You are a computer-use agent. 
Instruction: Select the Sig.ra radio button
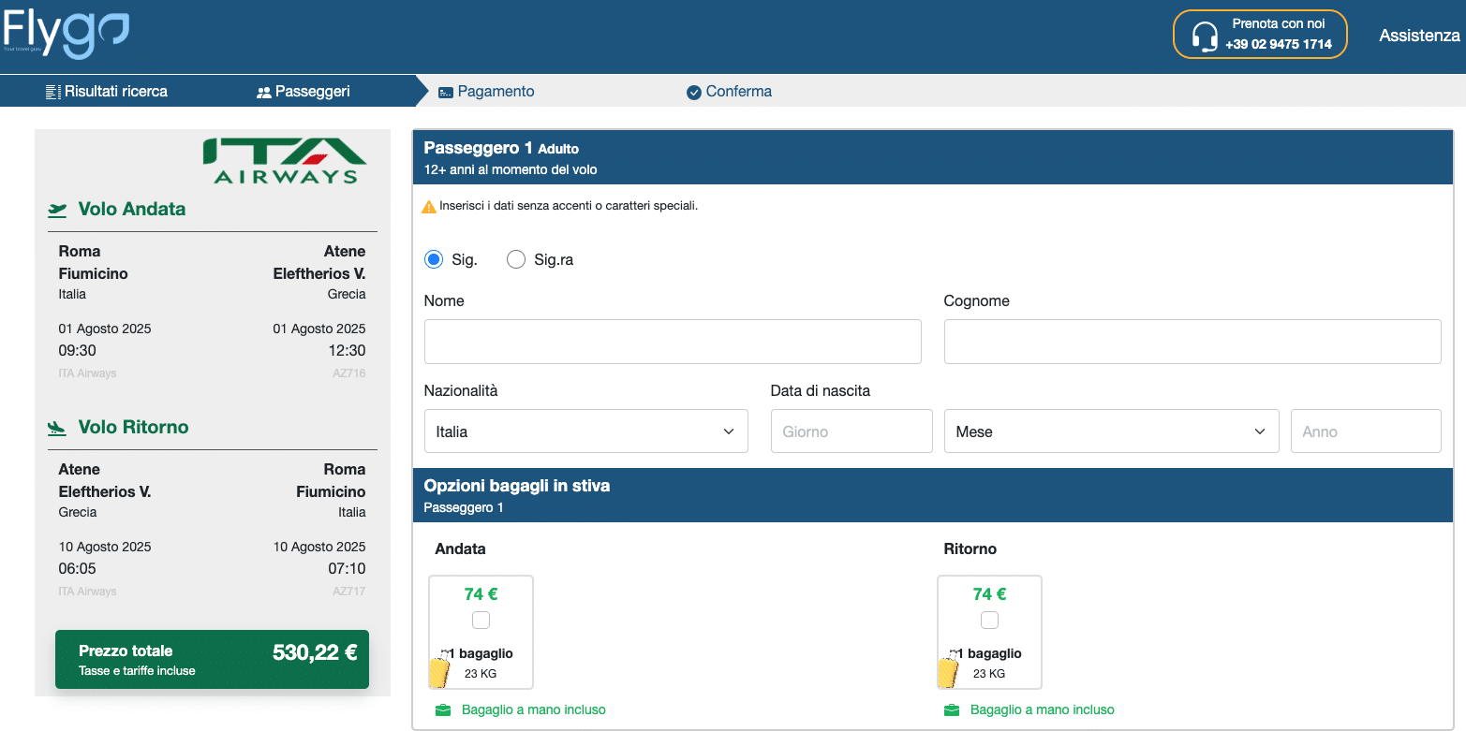tap(516, 260)
